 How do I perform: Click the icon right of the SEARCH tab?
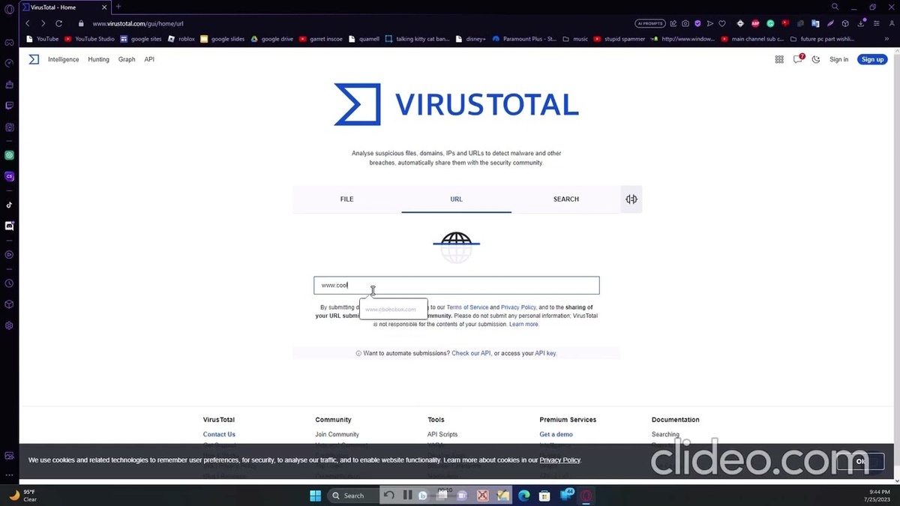tap(631, 199)
